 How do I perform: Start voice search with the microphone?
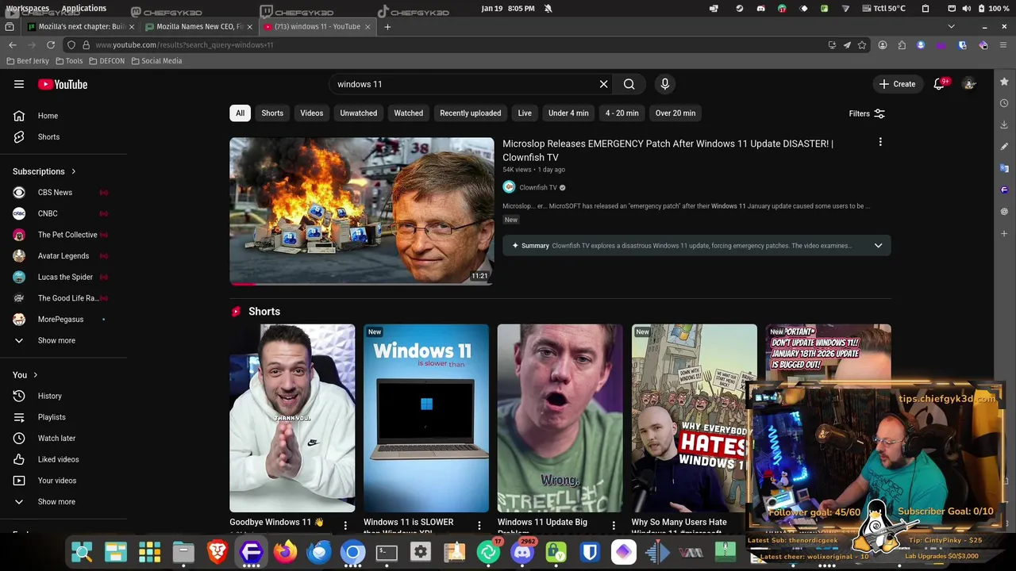click(x=665, y=84)
